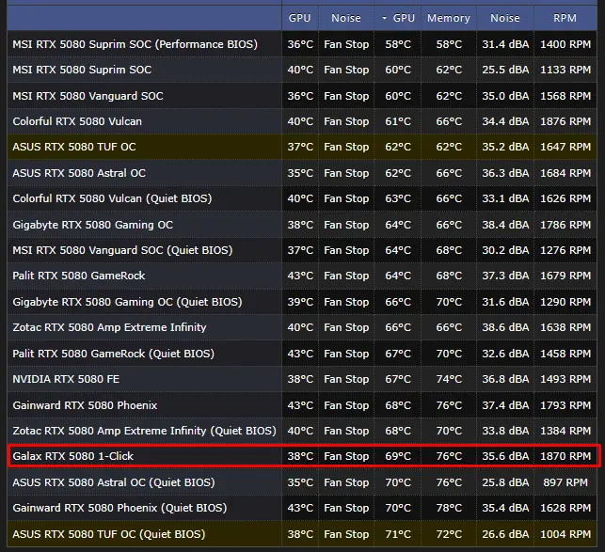Click the sort arrow beside the GPU header
This screenshot has width=605, height=552.
tap(384, 18)
